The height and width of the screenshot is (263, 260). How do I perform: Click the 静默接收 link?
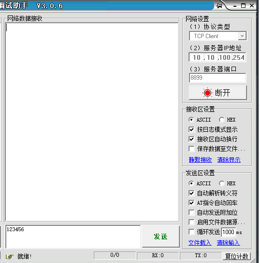click(x=201, y=160)
